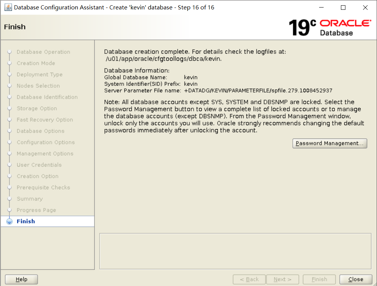Click the Oracle 19c Database logo

[330, 27]
